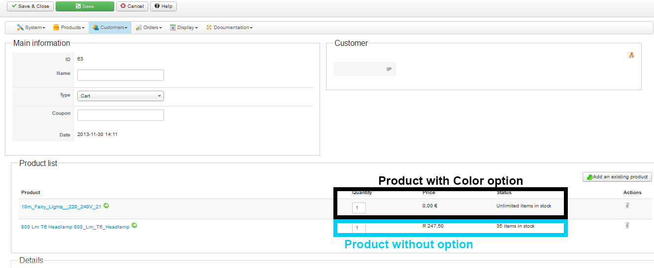
Task: Click the customer edit icon
Action: 631,55
